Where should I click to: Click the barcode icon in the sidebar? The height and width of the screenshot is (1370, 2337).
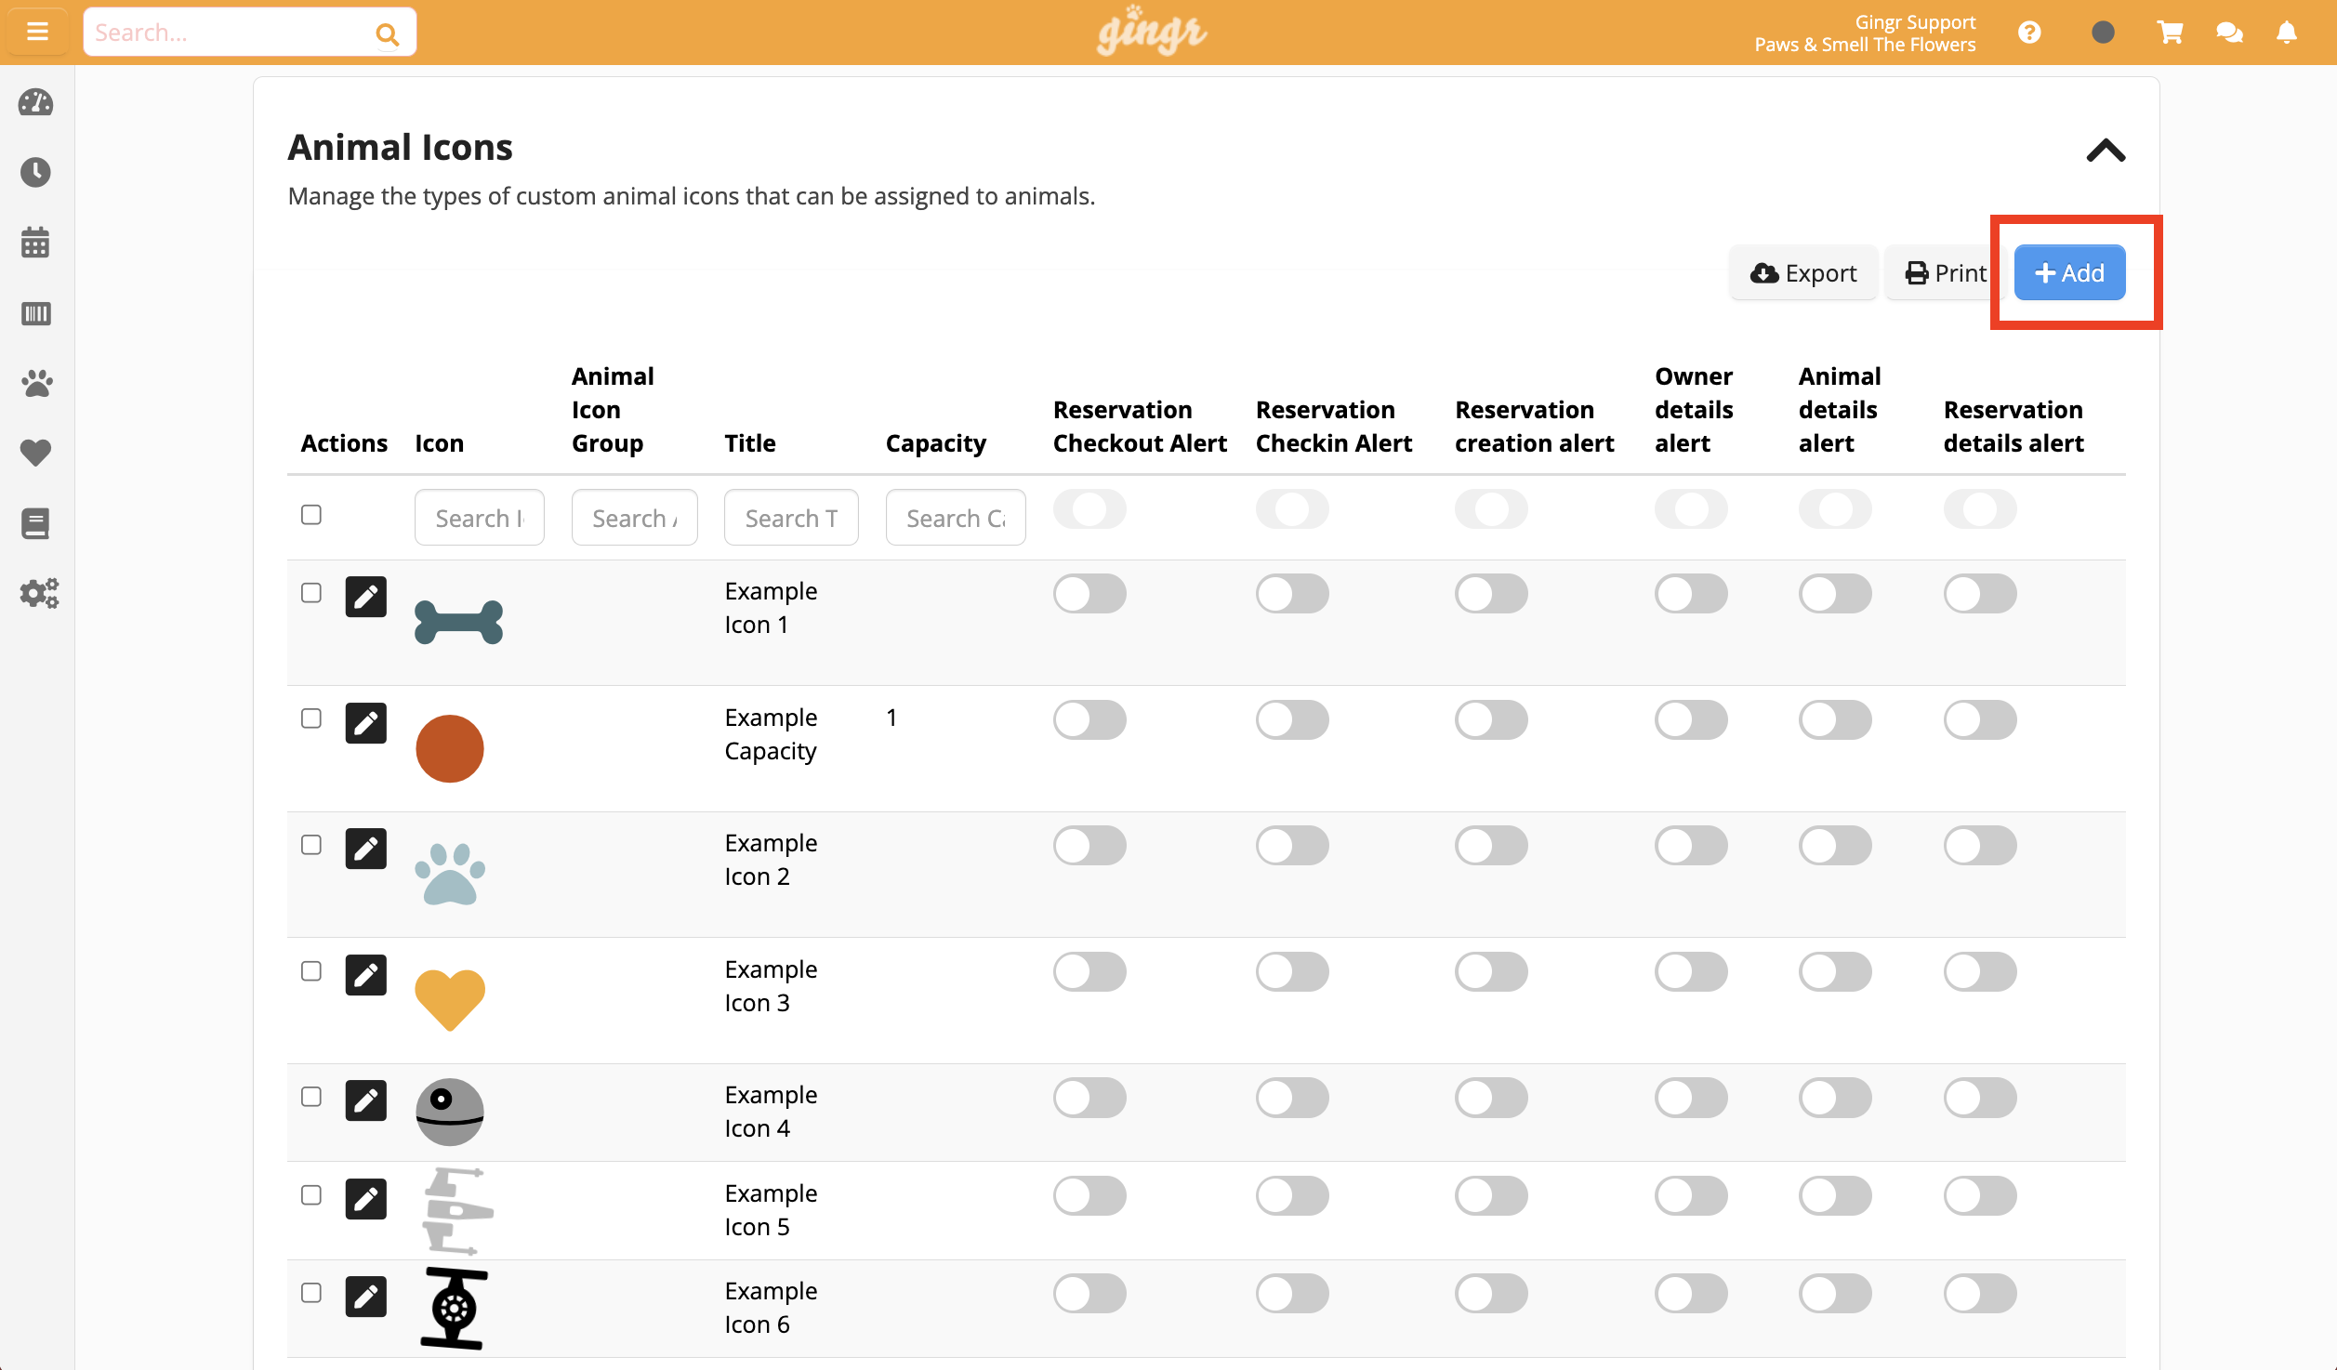point(36,314)
